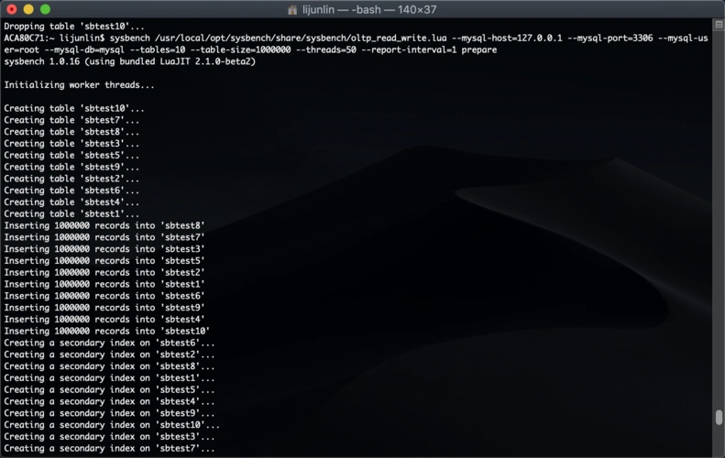
Task: Click "Inserting 1000000 records into 'sbtest10'"
Action: tap(107, 332)
